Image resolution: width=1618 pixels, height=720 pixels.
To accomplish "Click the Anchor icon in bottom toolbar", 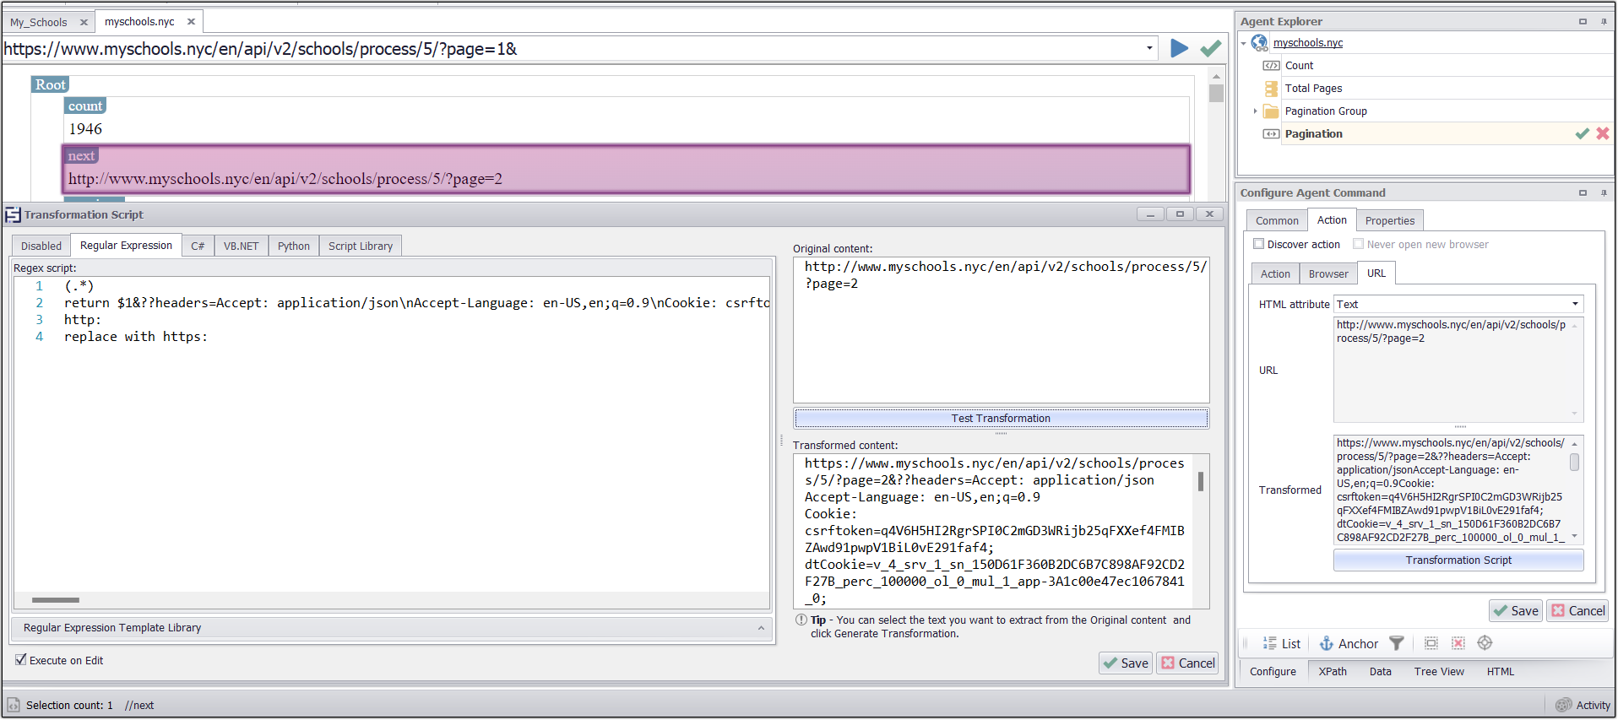I will coord(1327,644).
